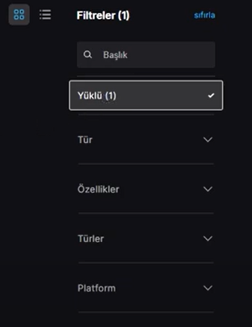This screenshot has width=252, height=327.
Task: Expand the Türler filter section
Action: point(146,239)
